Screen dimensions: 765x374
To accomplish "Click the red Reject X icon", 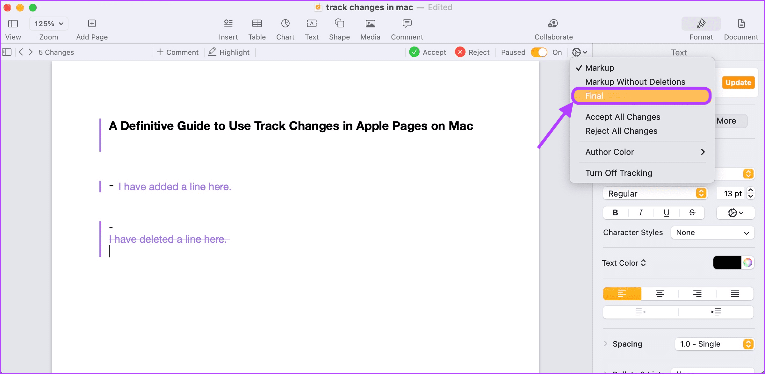I will point(460,52).
